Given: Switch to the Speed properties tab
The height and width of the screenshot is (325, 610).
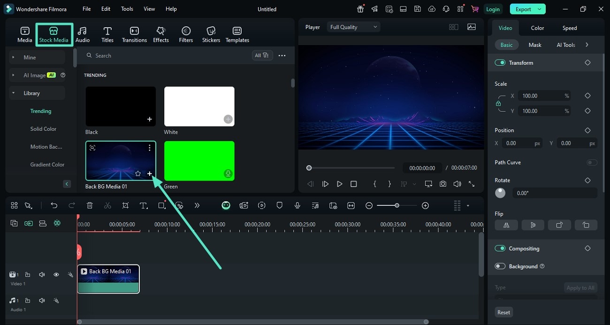Looking at the screenshot, I should coord(570,28).
